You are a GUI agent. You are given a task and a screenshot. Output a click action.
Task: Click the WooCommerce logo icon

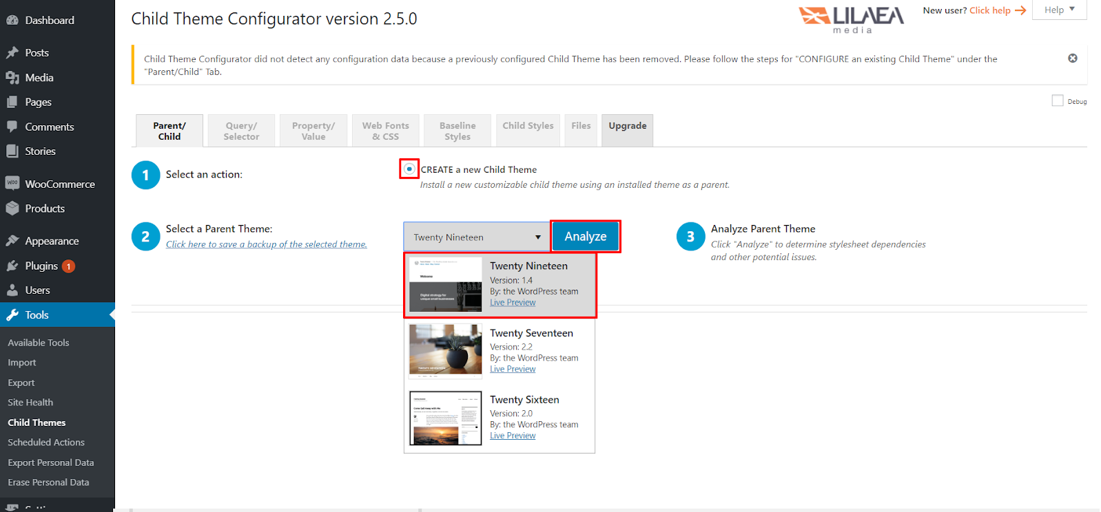tap(12, 183)
